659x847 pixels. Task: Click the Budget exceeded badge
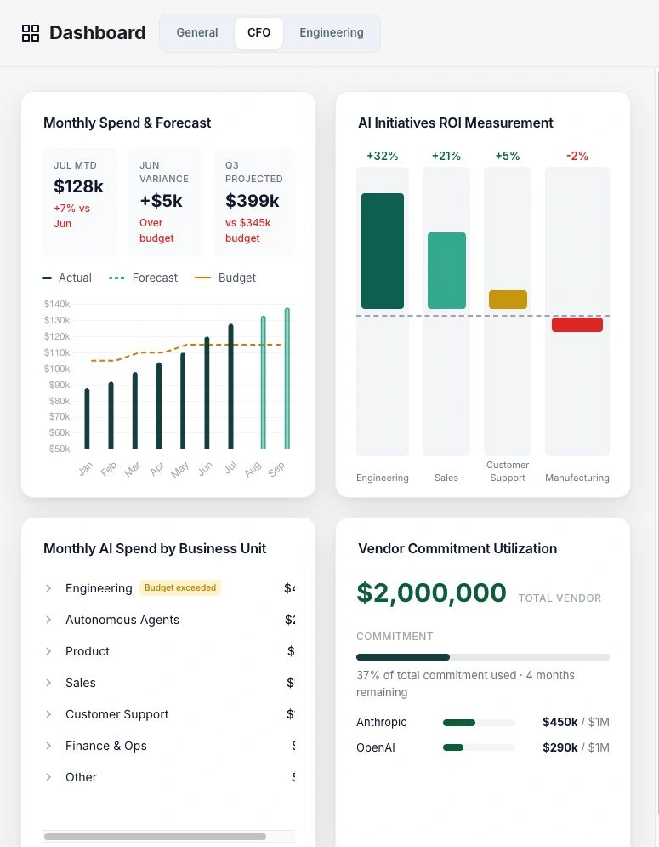pyautogui.click(x=180, y=587)
